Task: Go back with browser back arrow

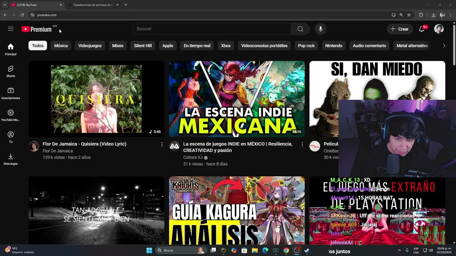Action: point(5,15)
